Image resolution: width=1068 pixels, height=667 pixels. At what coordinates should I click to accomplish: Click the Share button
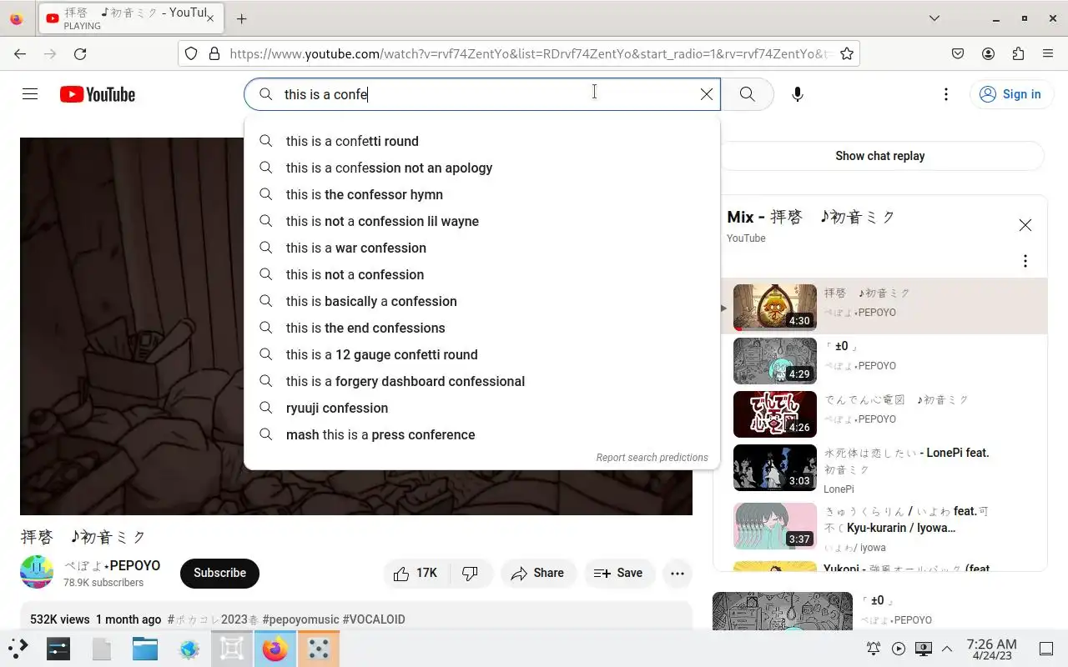[x=538, y=573]
